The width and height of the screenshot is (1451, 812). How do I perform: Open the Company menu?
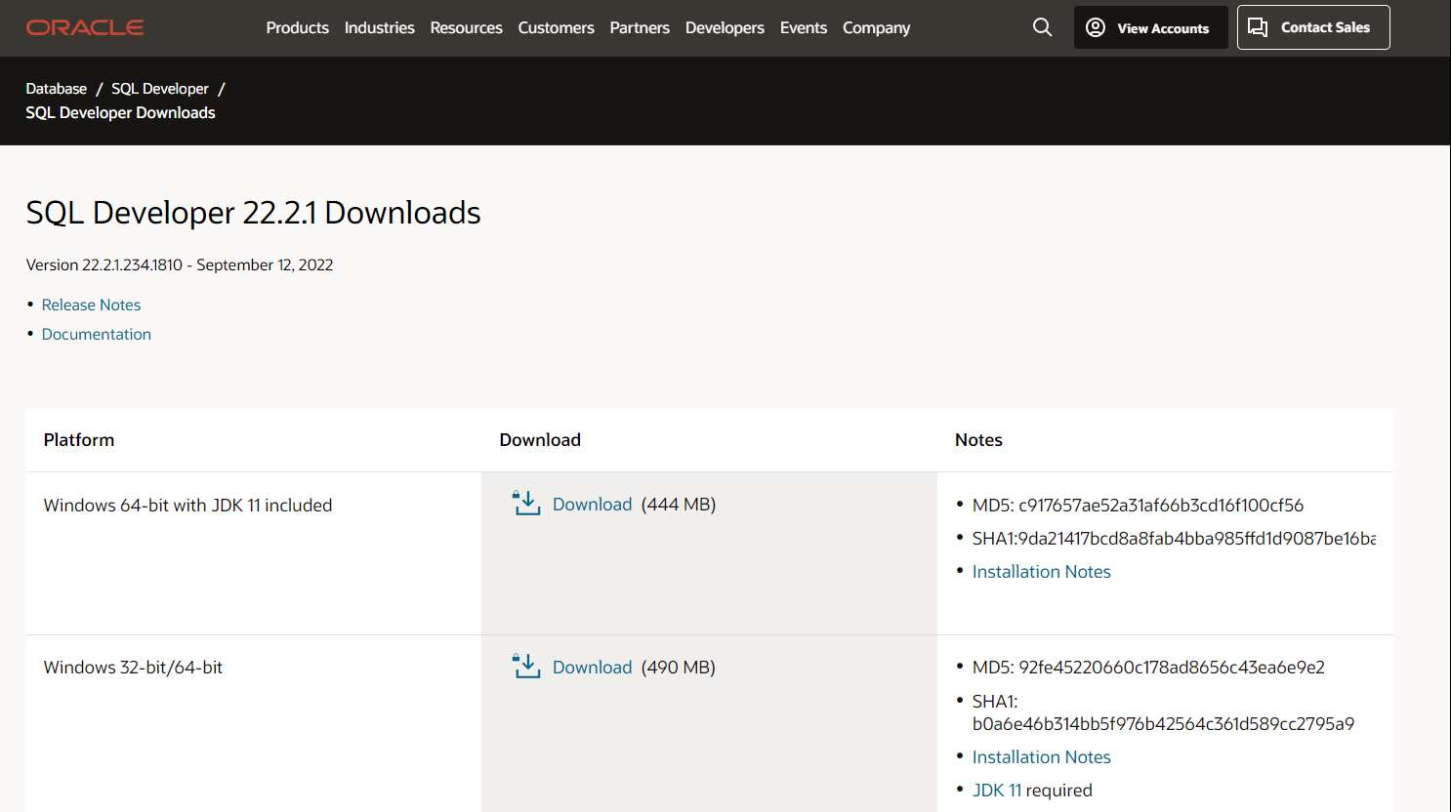click(x=876, y=27)
